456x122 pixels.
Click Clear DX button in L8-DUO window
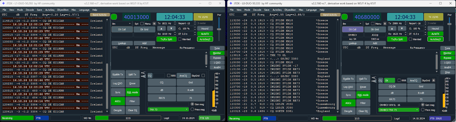click(363, 111)
